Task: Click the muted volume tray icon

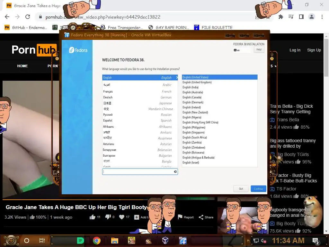Action: [264, 241]
